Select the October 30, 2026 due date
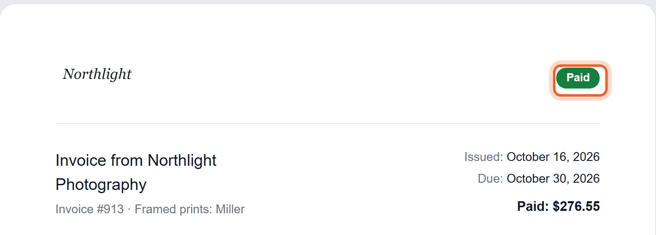This screenshot has width=656, height=235. pyautogui.click(x=553, y=179)
